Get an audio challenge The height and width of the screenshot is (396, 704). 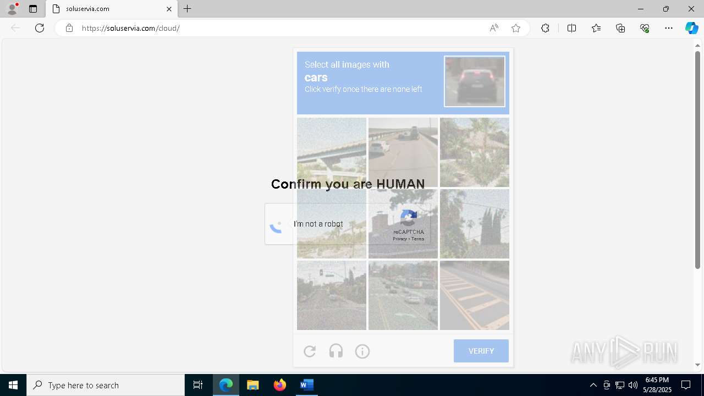click(x=336, y=351)
